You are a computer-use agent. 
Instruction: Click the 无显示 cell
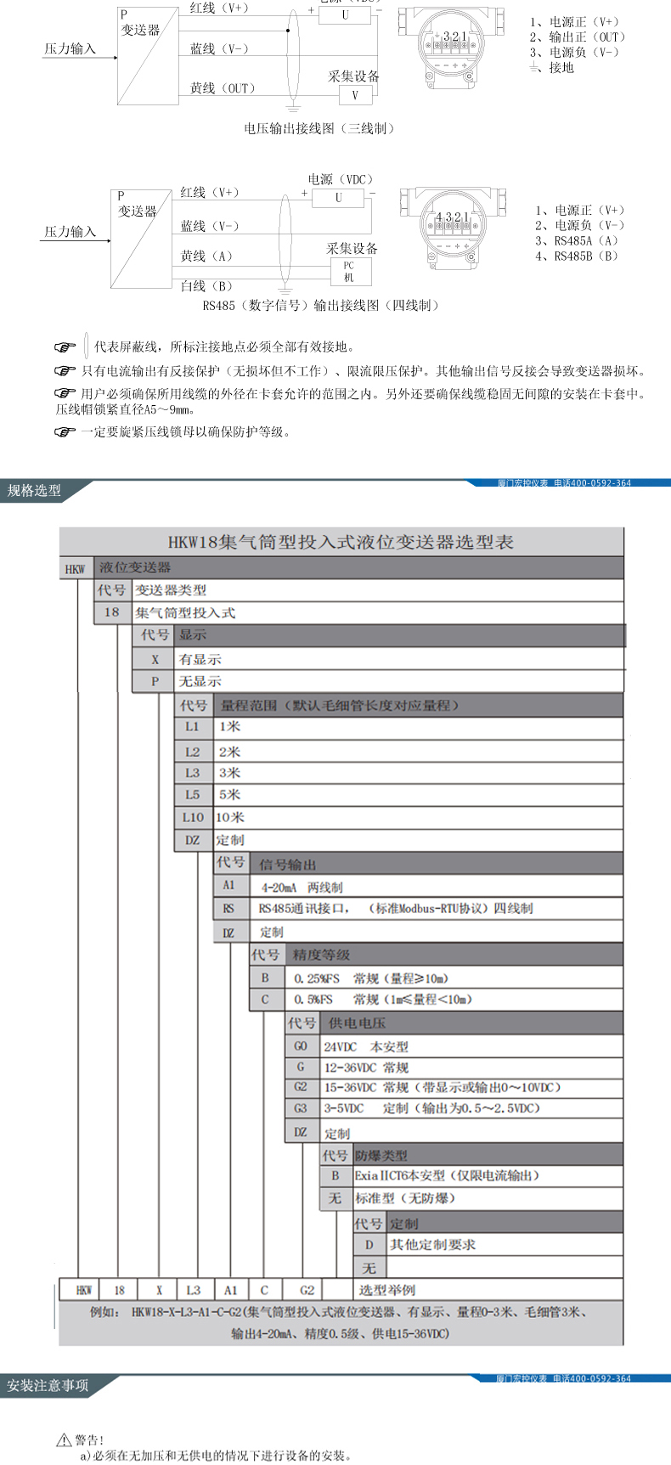tap(398, 681)
